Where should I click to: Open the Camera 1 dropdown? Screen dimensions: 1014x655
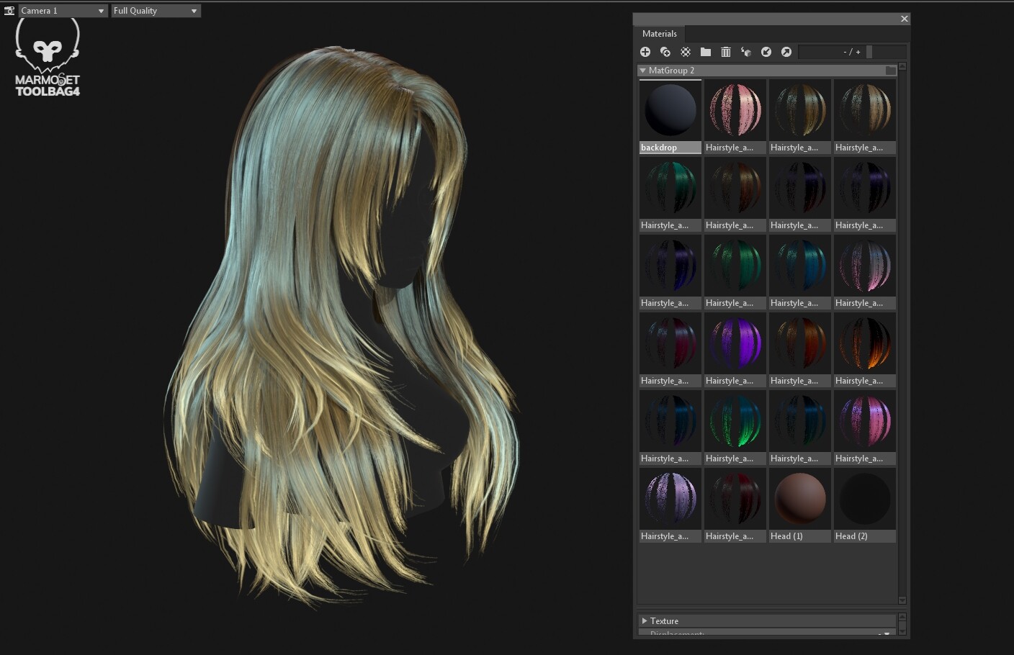[x=61, y=10]
